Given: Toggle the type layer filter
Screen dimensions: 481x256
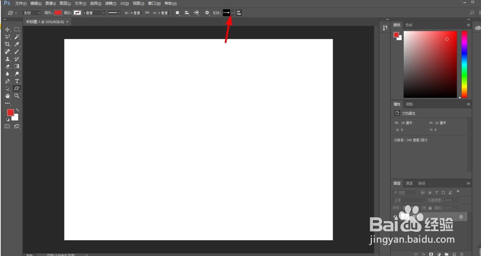Looking at the screenshot, I should (x=437, y=192).
